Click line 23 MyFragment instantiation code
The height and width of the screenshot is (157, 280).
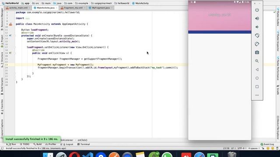[65, 65]
